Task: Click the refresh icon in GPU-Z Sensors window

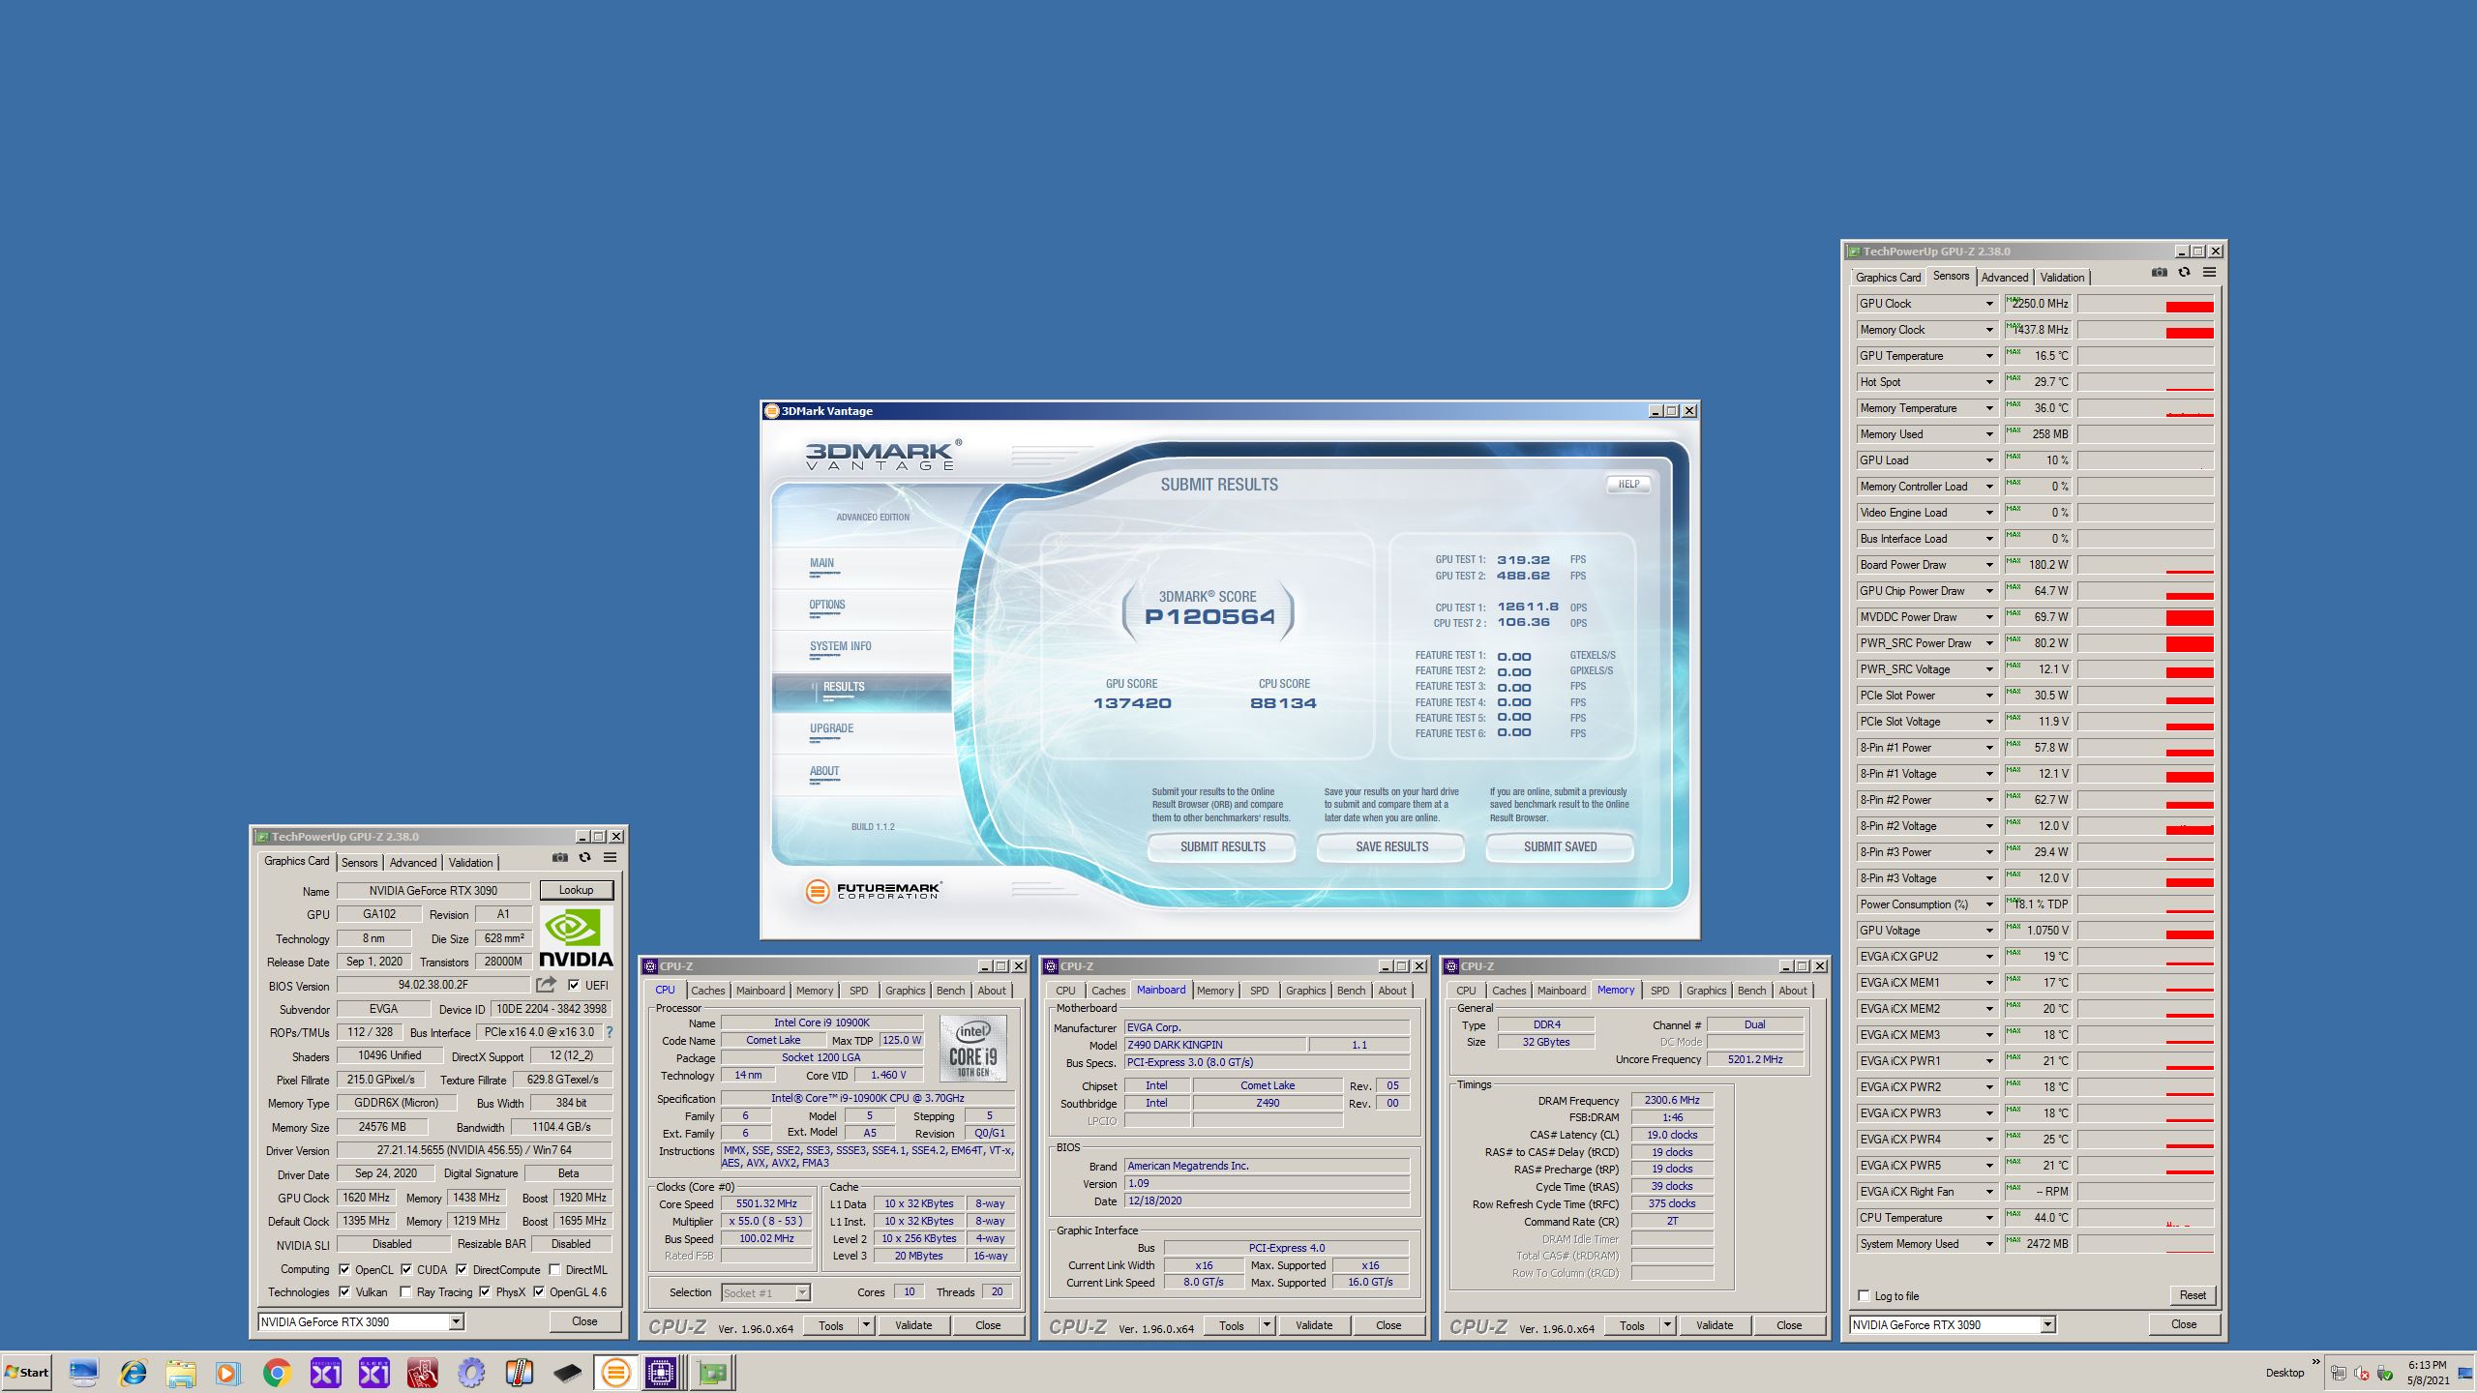Action: pos(2184,273)
